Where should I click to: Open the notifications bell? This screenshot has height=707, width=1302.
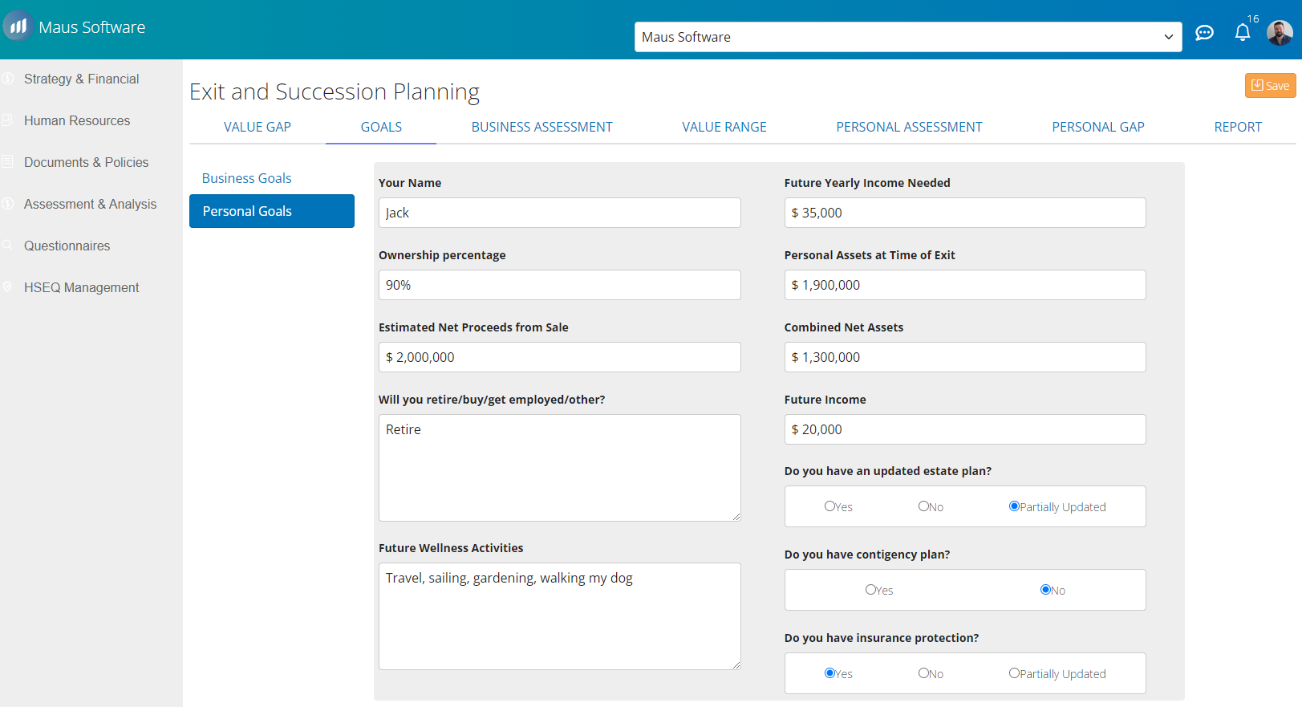tap(1242, 33)
